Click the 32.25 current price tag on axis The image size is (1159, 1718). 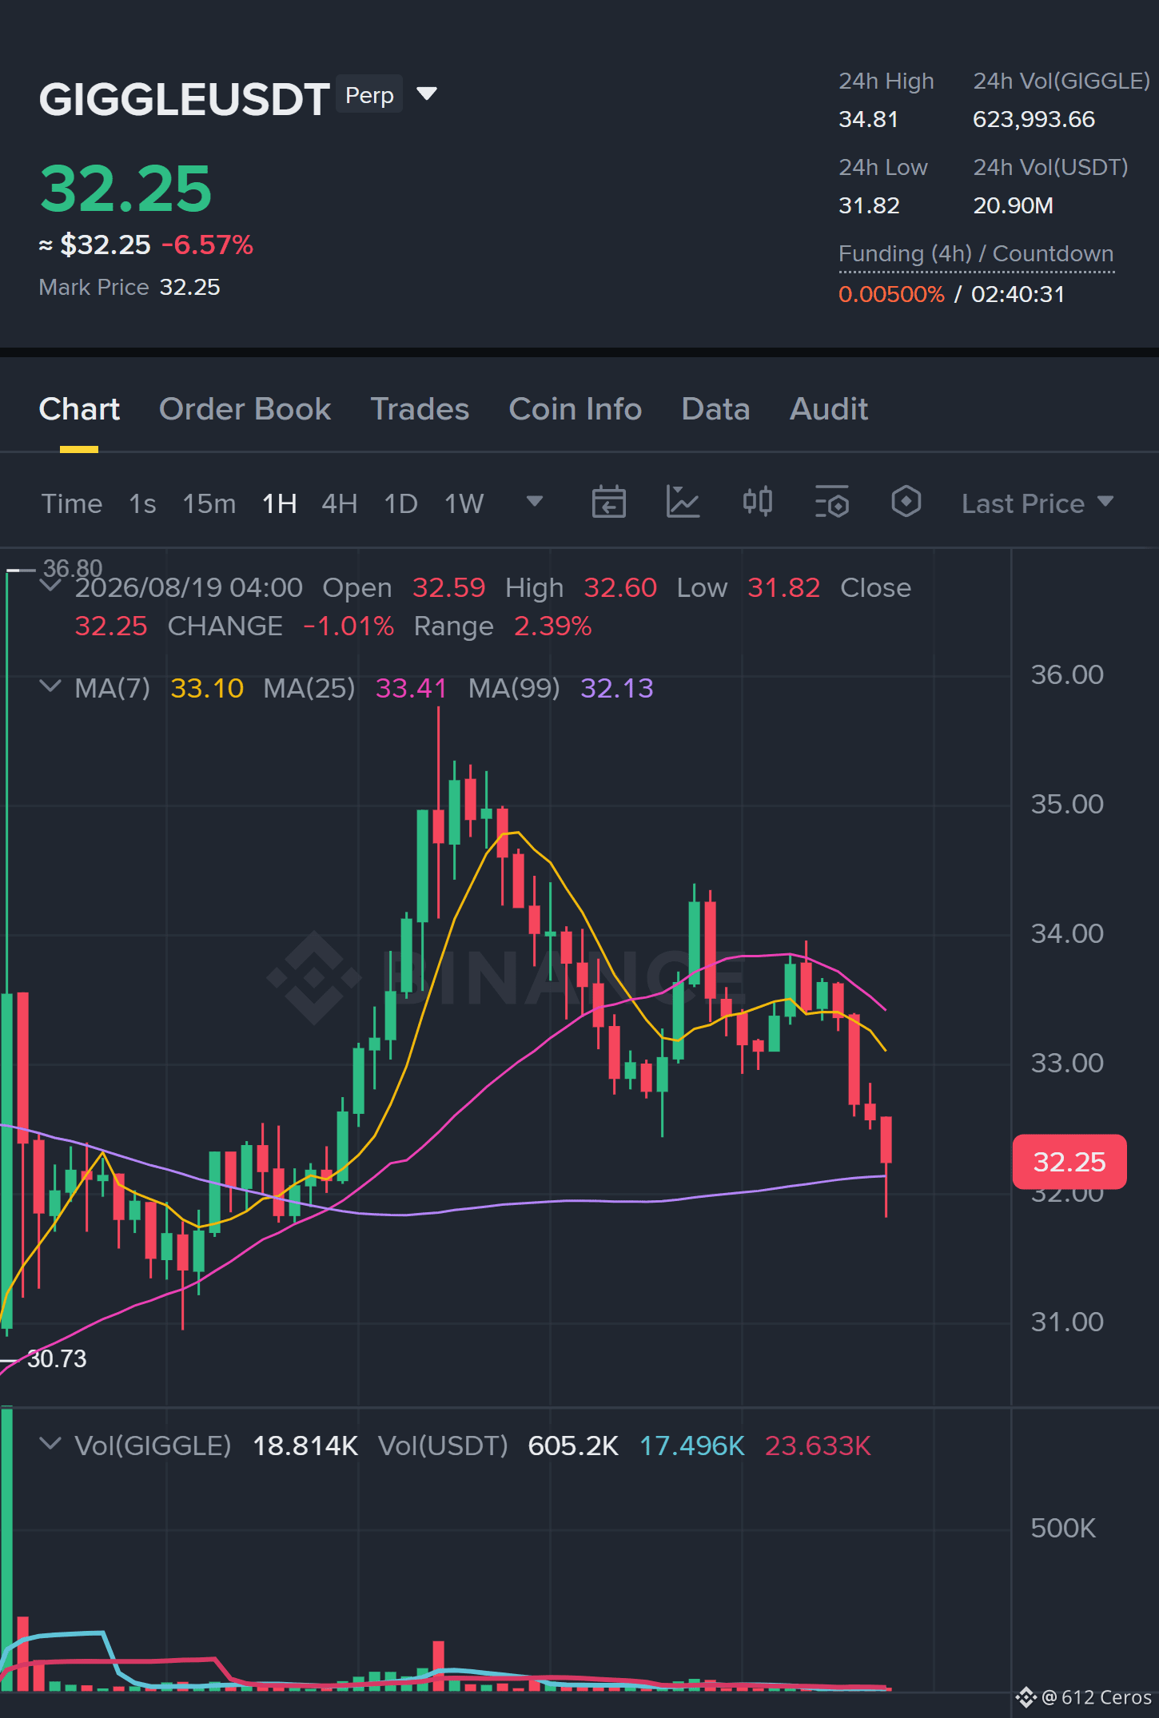point(1069,1162)
